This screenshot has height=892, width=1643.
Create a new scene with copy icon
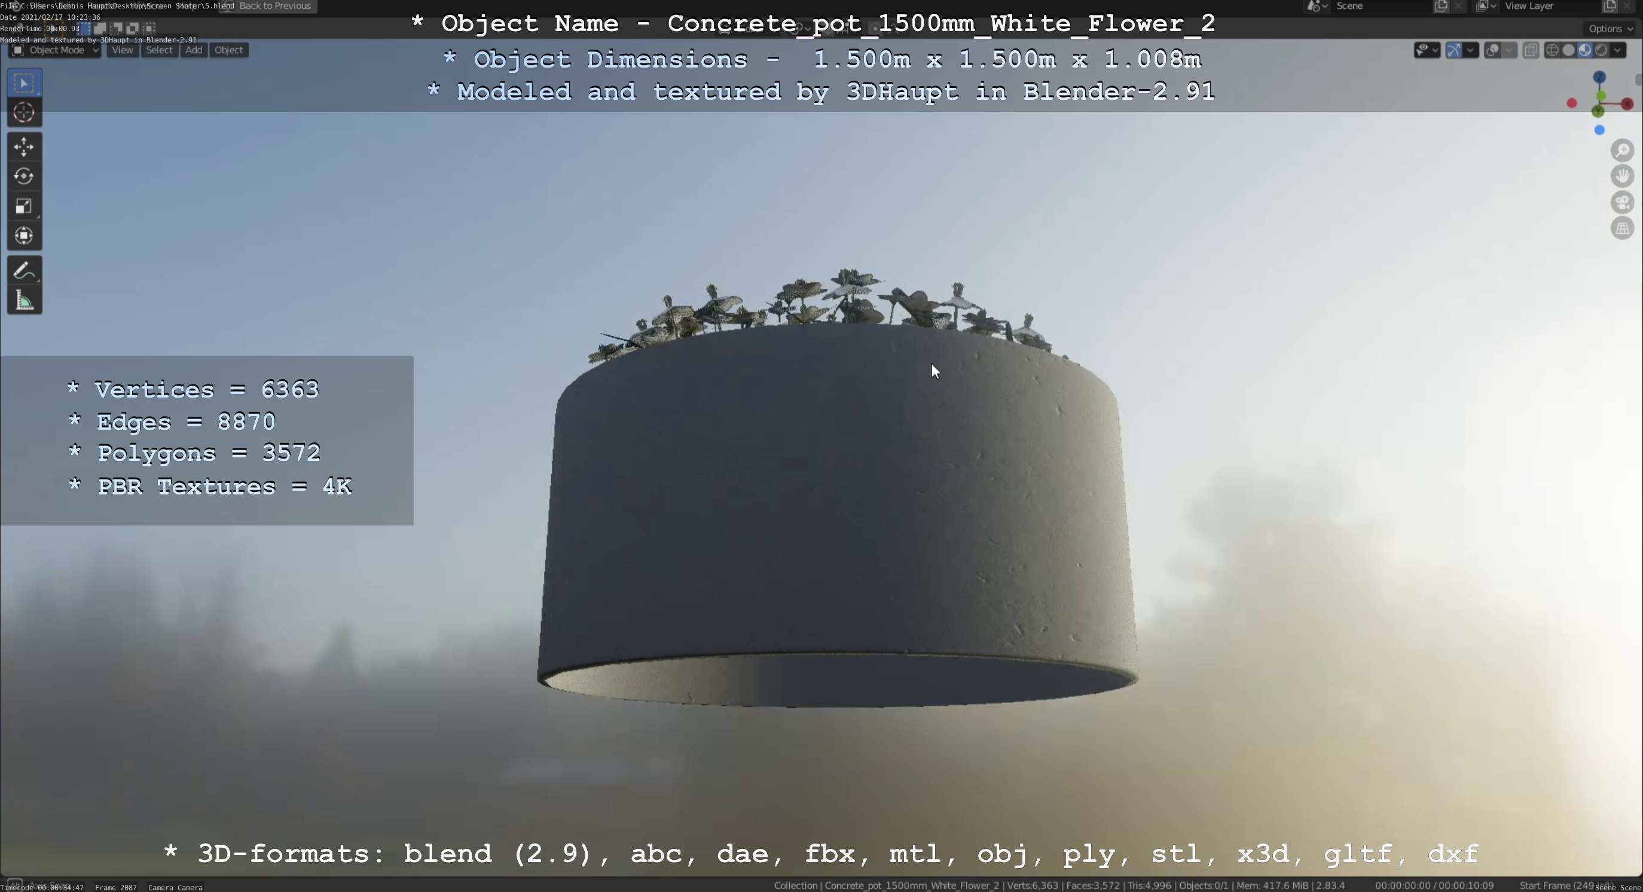tap(1441, 7)
